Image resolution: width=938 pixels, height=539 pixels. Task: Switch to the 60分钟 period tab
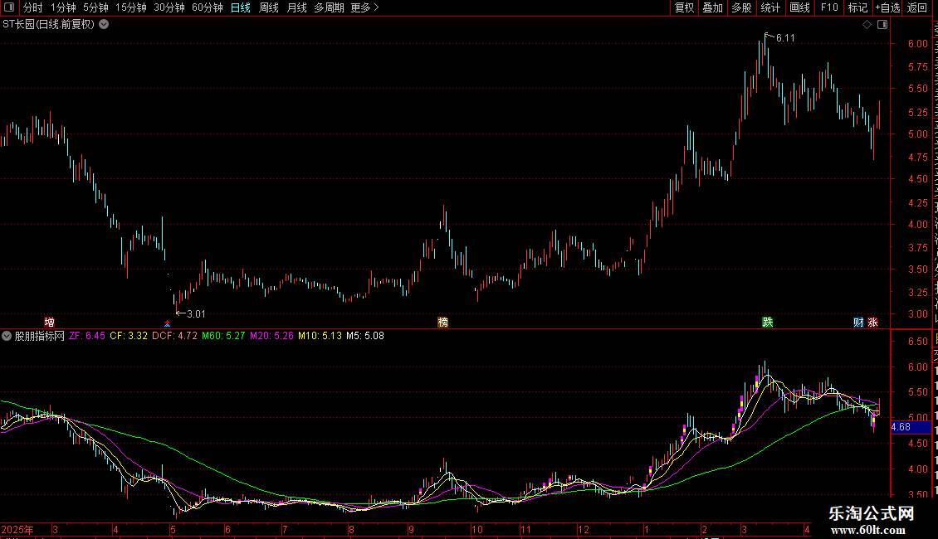coord(207,7)
